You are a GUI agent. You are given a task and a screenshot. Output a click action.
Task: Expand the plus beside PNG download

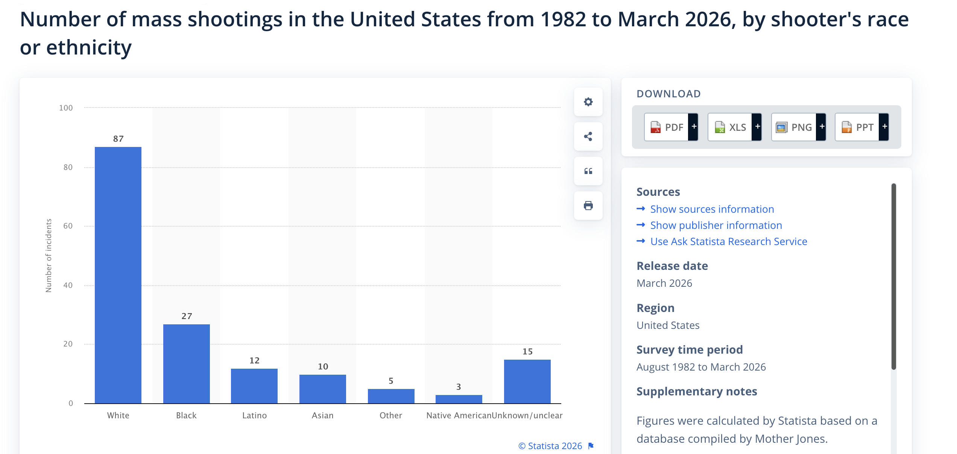tap(821, 127)
